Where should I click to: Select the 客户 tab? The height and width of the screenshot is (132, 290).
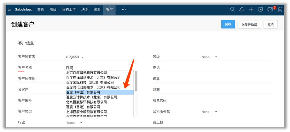point(109,10)
